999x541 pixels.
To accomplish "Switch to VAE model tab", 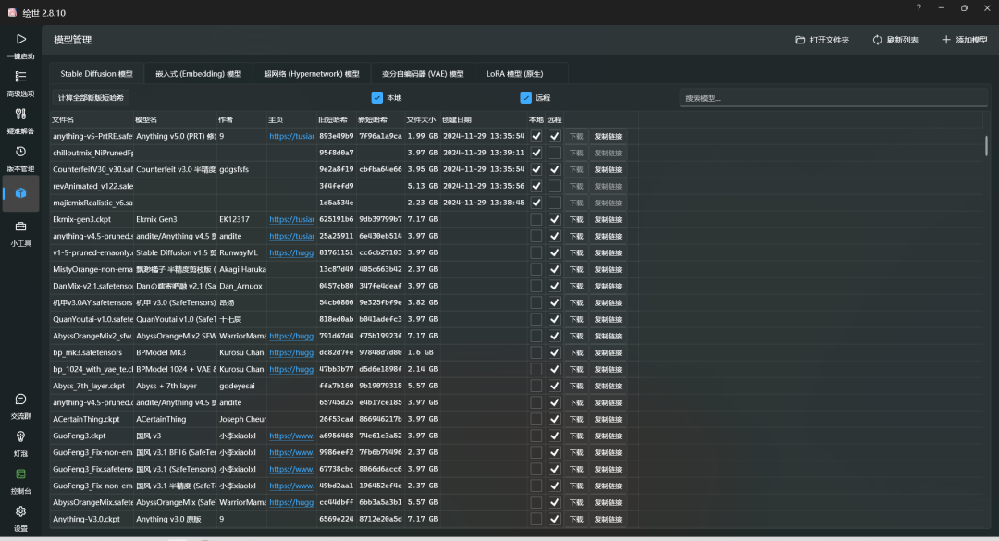I will point(423,74).
